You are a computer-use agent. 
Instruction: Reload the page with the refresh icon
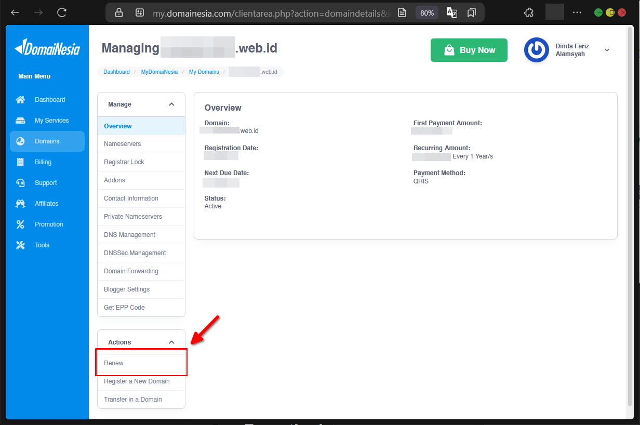pyautogui.click(x=62, y=12)
